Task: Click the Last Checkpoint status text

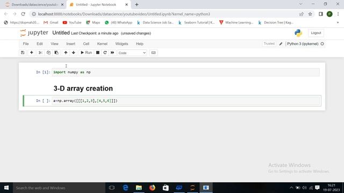Action: 95,33
